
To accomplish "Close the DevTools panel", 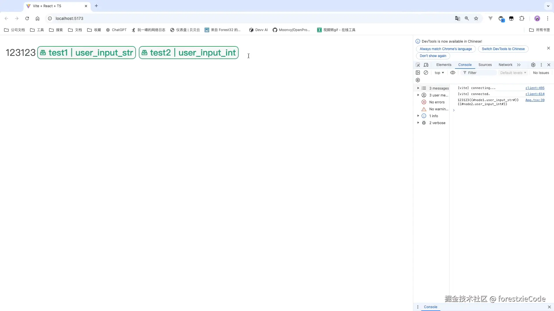I will point(549,65).
